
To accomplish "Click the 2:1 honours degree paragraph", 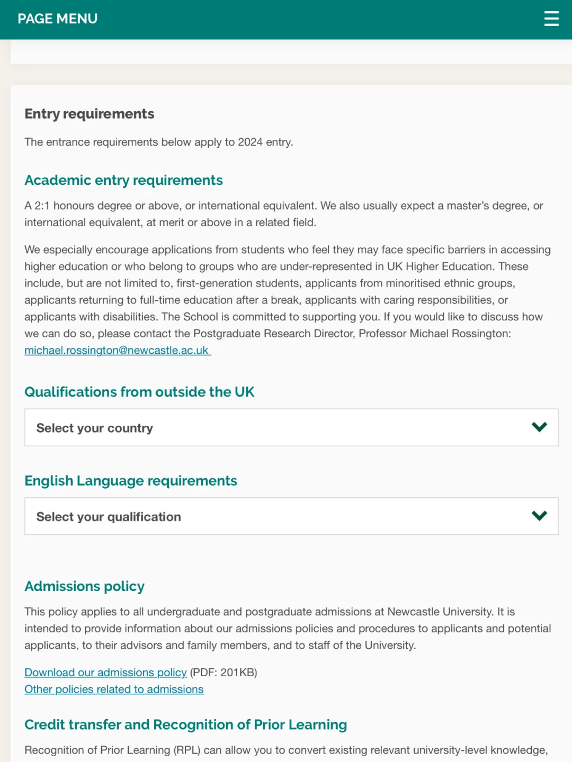I will point(283,214).
